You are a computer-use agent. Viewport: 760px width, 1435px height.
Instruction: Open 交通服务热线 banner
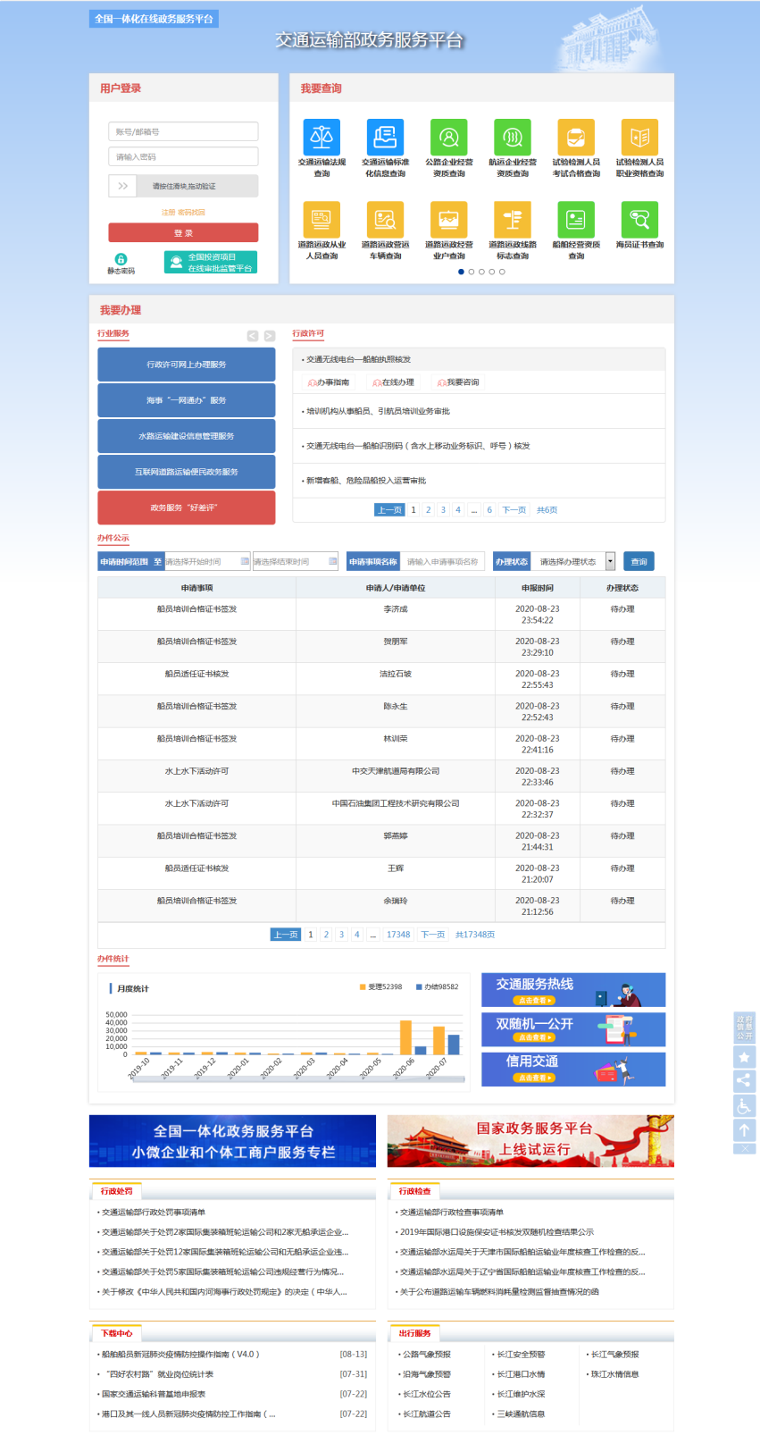pyautogui.click(x=573, y=990)
